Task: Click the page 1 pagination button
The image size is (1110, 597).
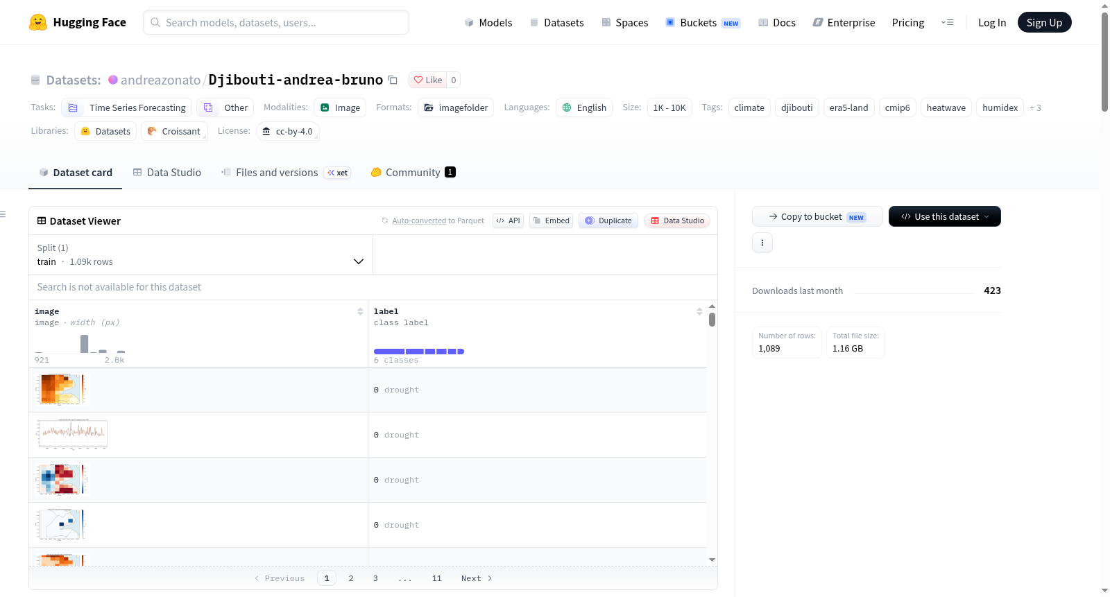Action: (327, 578)
